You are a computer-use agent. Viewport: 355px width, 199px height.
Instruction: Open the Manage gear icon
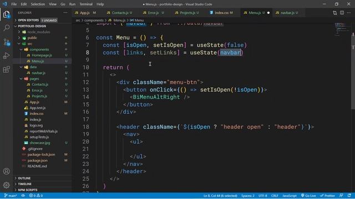point(7,185)
